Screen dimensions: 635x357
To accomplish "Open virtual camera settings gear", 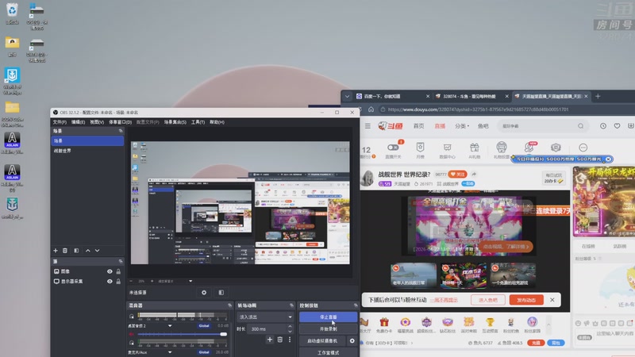I will coord(352,341).
